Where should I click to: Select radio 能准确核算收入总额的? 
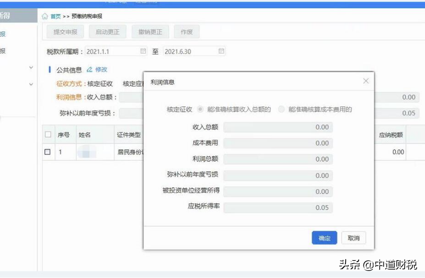(200, 109)
